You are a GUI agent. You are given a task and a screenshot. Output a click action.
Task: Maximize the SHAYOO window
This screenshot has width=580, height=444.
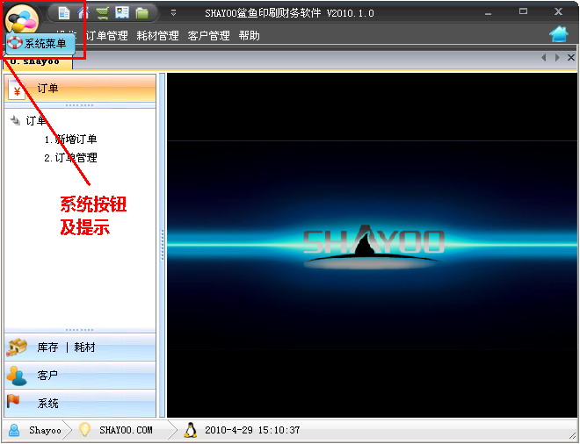tap(523, 11)
